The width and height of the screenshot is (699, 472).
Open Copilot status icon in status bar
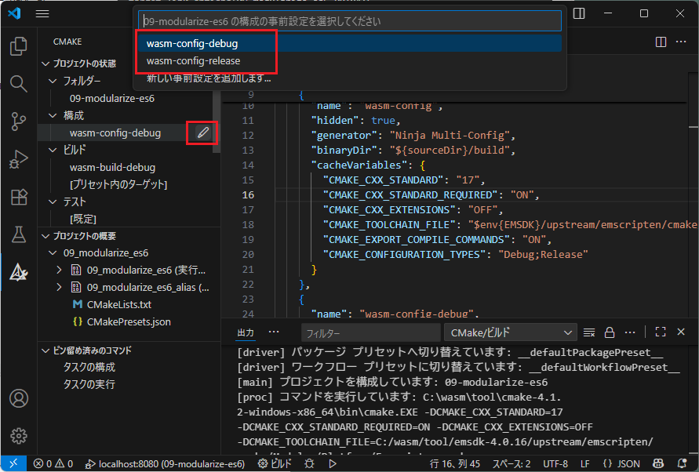(658, 464)
